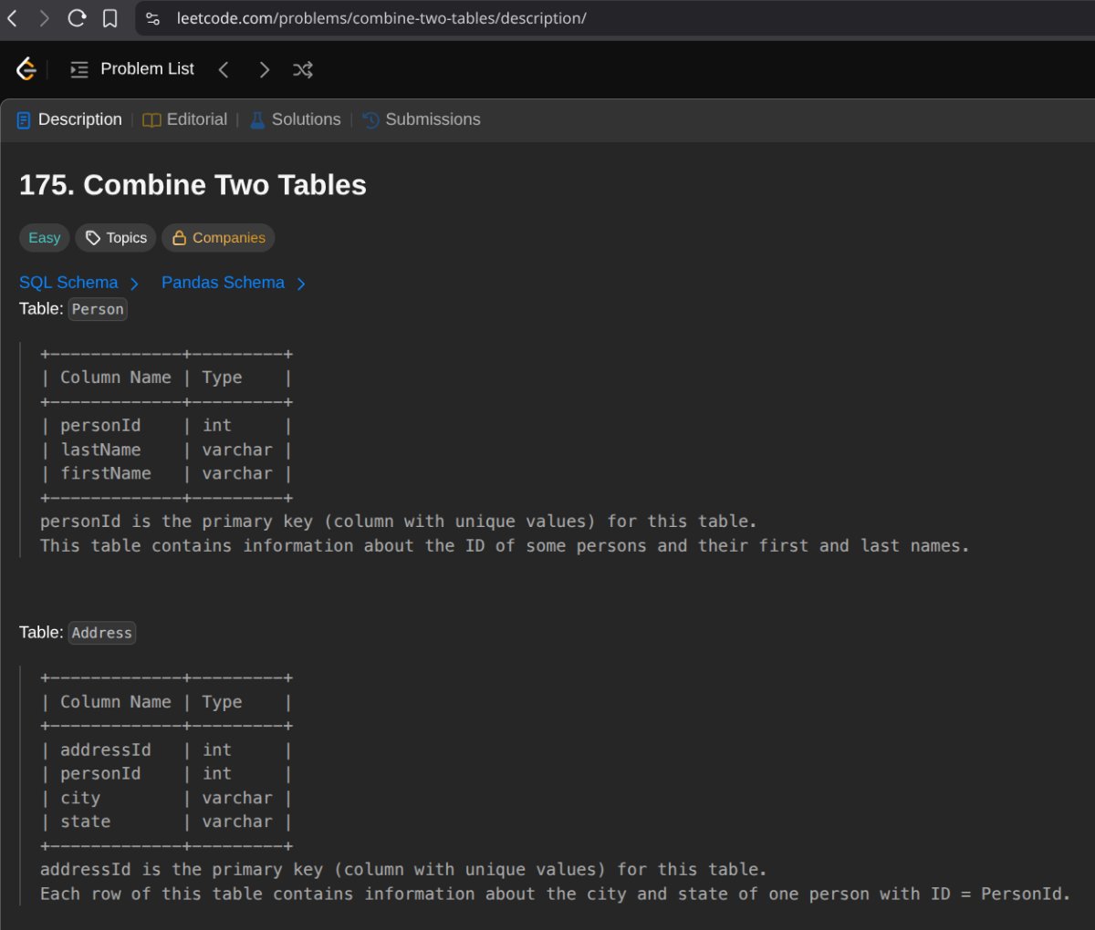Viewport: 1095px width, 930px height.
Task: Open the Problem List panel
Action: (132, 69)
